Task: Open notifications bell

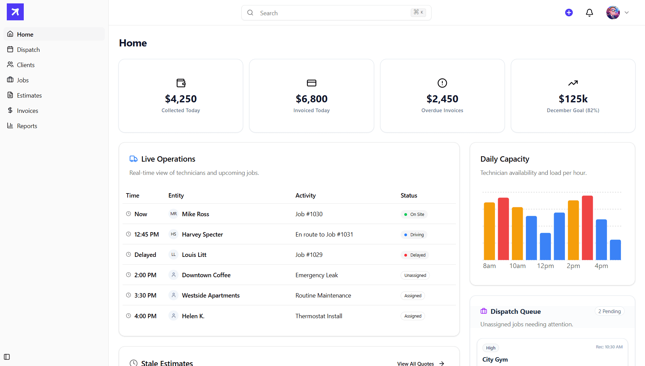Action: pos(589,13)
